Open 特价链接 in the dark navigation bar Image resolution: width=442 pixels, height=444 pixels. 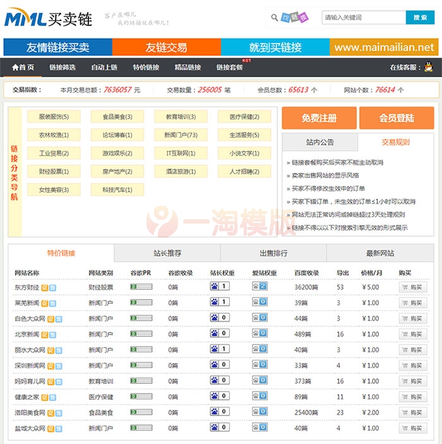[x=146, y=68]
